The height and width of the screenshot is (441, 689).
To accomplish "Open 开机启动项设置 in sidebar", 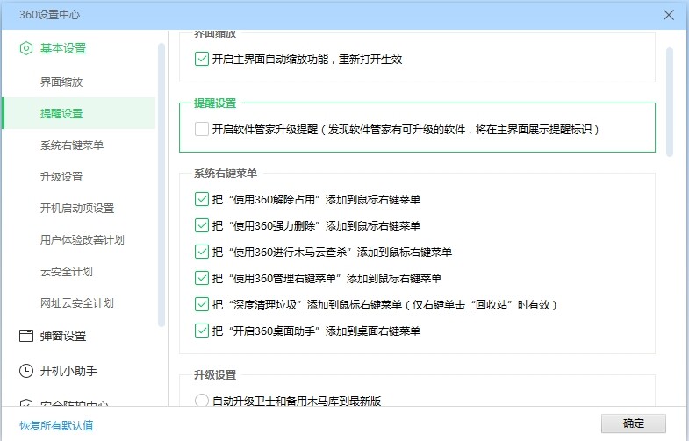I will 77,209.
